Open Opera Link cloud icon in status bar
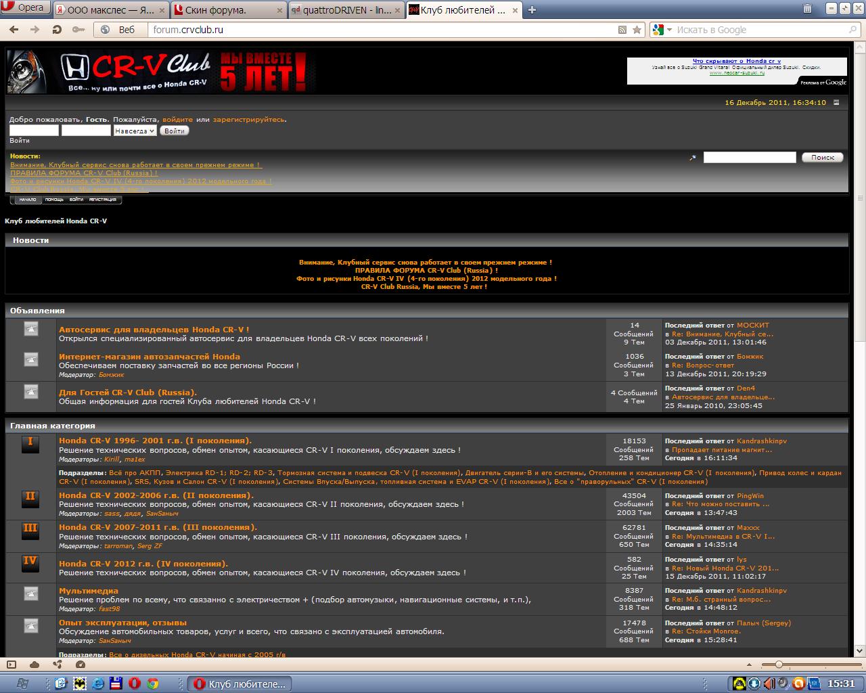Viewport: 866px width, 693px height. click(34, 665)
